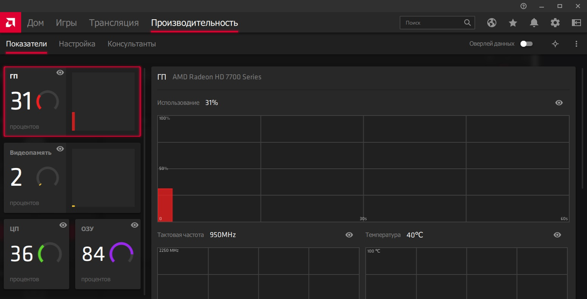Viewport: 587px width, 299px height.
Task: Open the Консультанты sub-tab
Action: click(x=132, y=44)
